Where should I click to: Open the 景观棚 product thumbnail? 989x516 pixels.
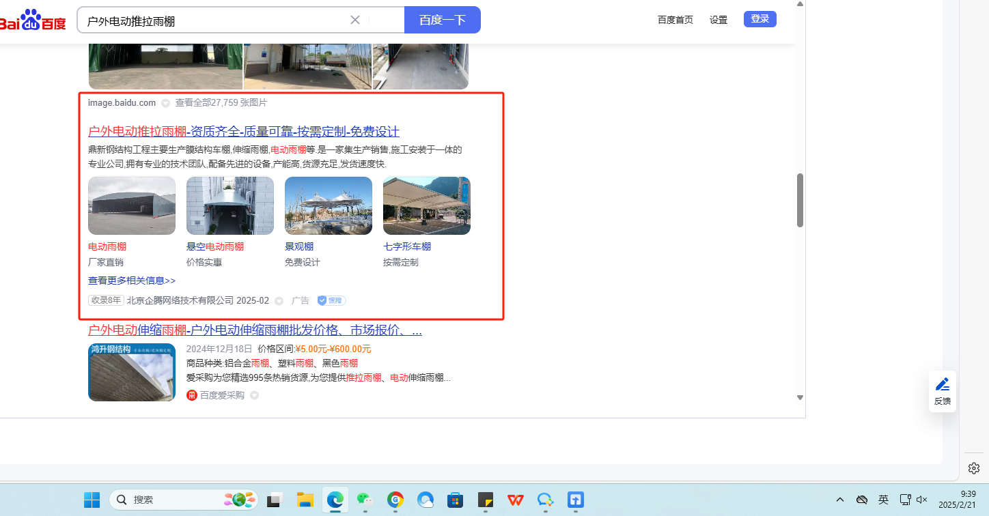(329, 205)
